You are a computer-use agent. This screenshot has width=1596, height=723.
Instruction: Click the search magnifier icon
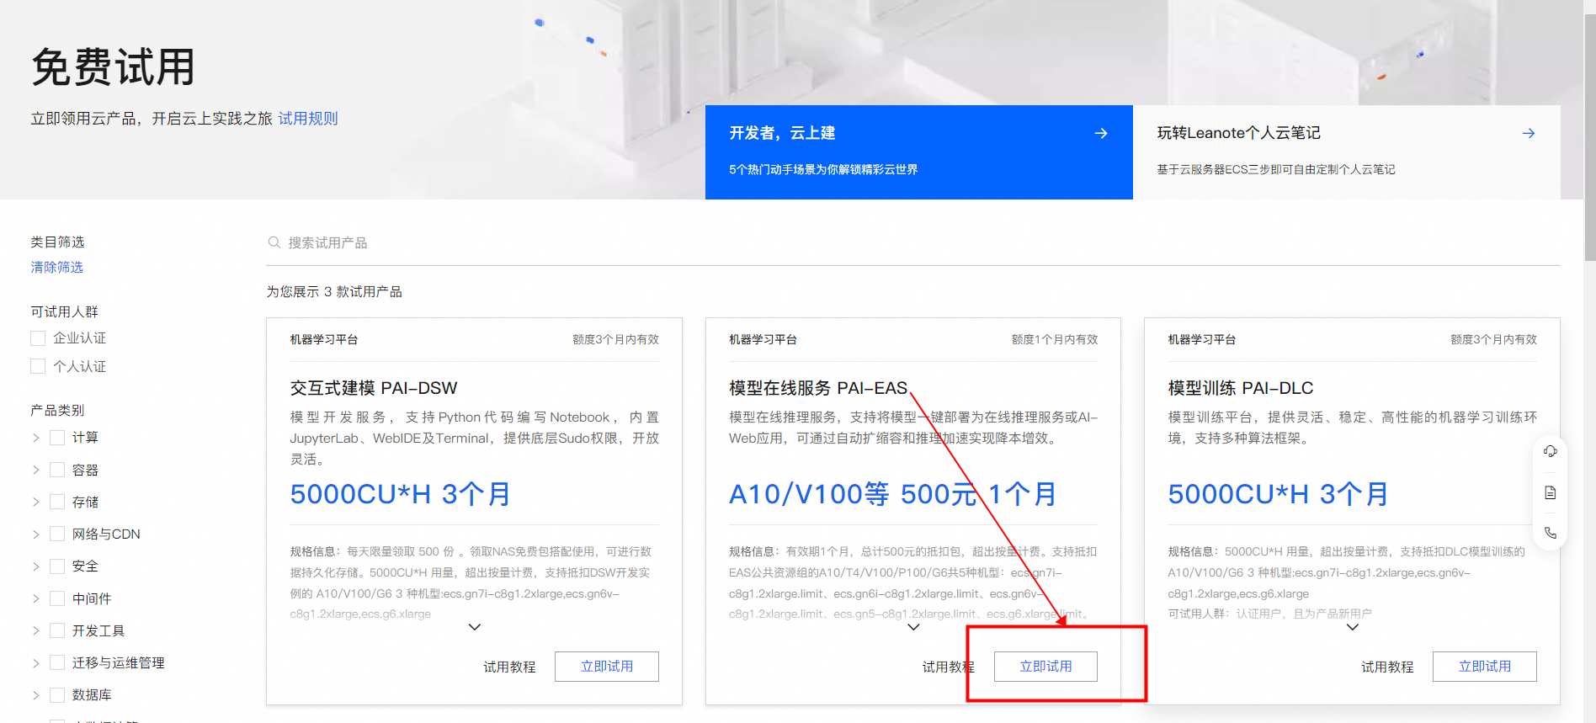pos(274,242)
